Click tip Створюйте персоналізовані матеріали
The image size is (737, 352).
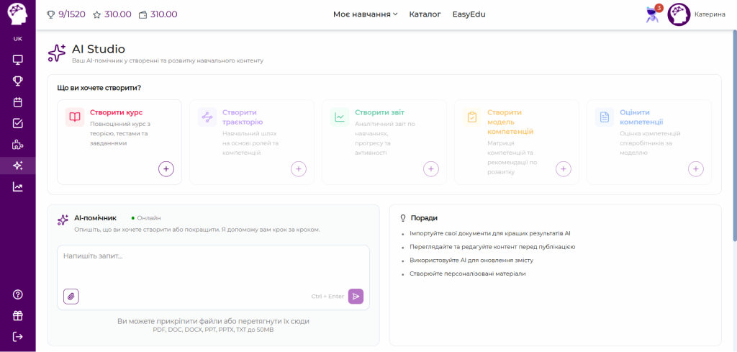coord(467,273)
